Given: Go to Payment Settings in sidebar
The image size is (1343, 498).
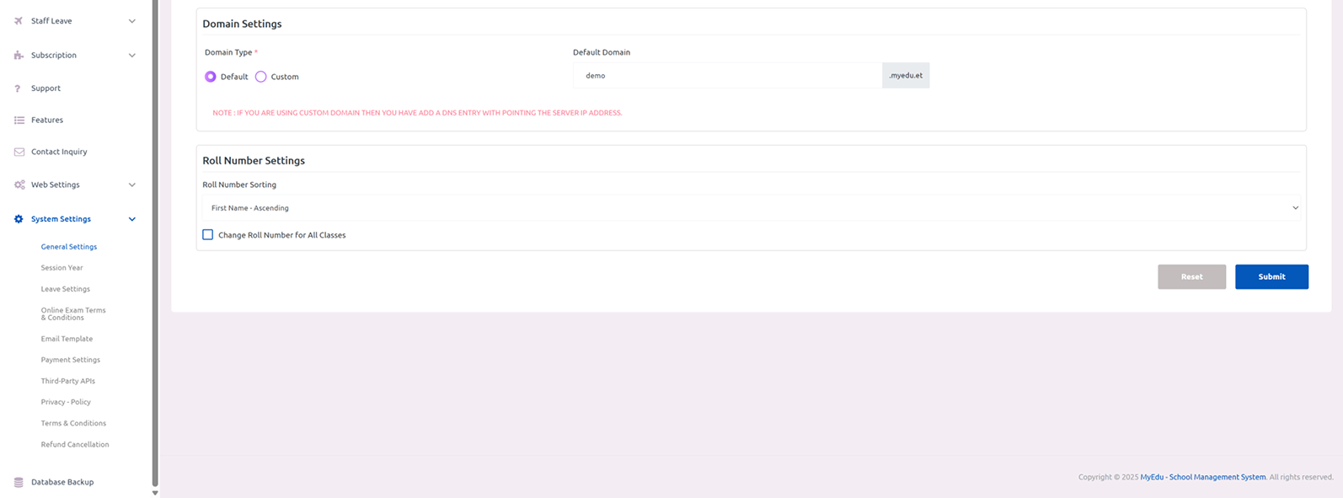Looking at the screenshot, I should point(71,360).
